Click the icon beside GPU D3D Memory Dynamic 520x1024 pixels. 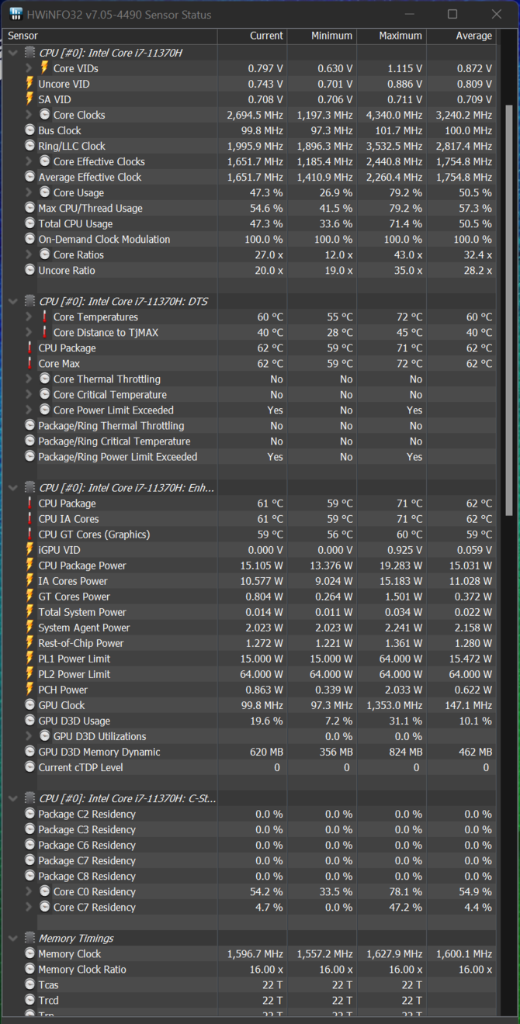coord(30,752)
